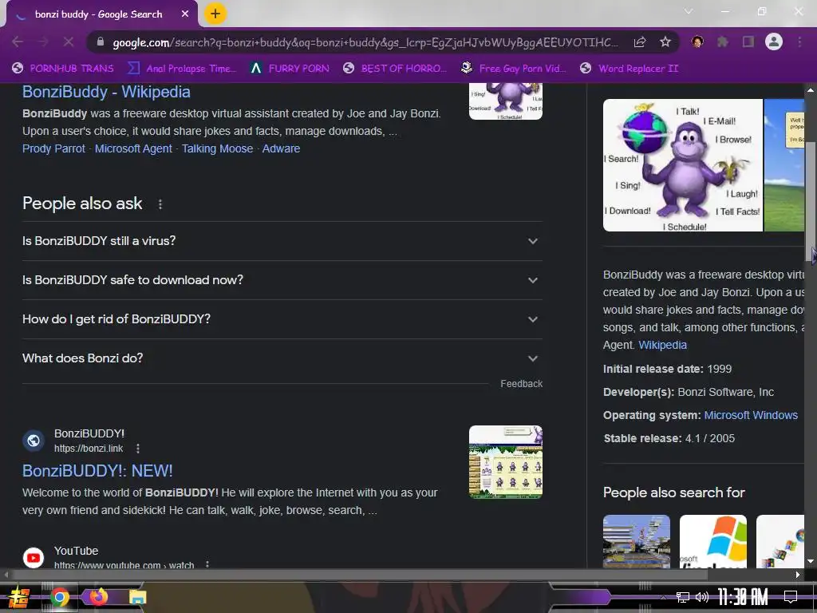Follow the Talking Moose sublink
The width and height of the screenshot is (817, 613).
(217, 148)
